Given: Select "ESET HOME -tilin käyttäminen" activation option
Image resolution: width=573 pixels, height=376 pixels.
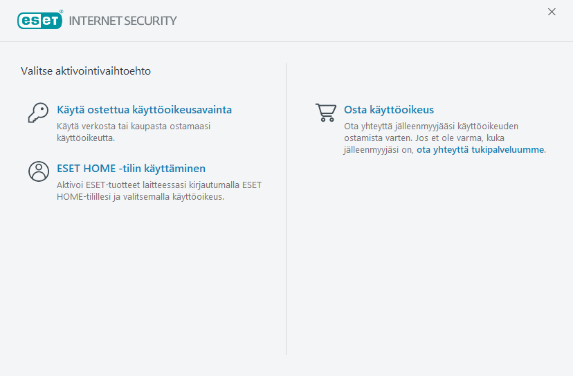Looking at the screenshot, I should click(131, 169).
